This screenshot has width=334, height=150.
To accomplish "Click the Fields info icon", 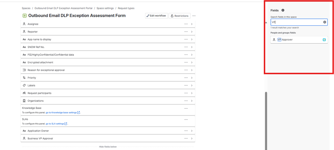I will tap(283, 10).
